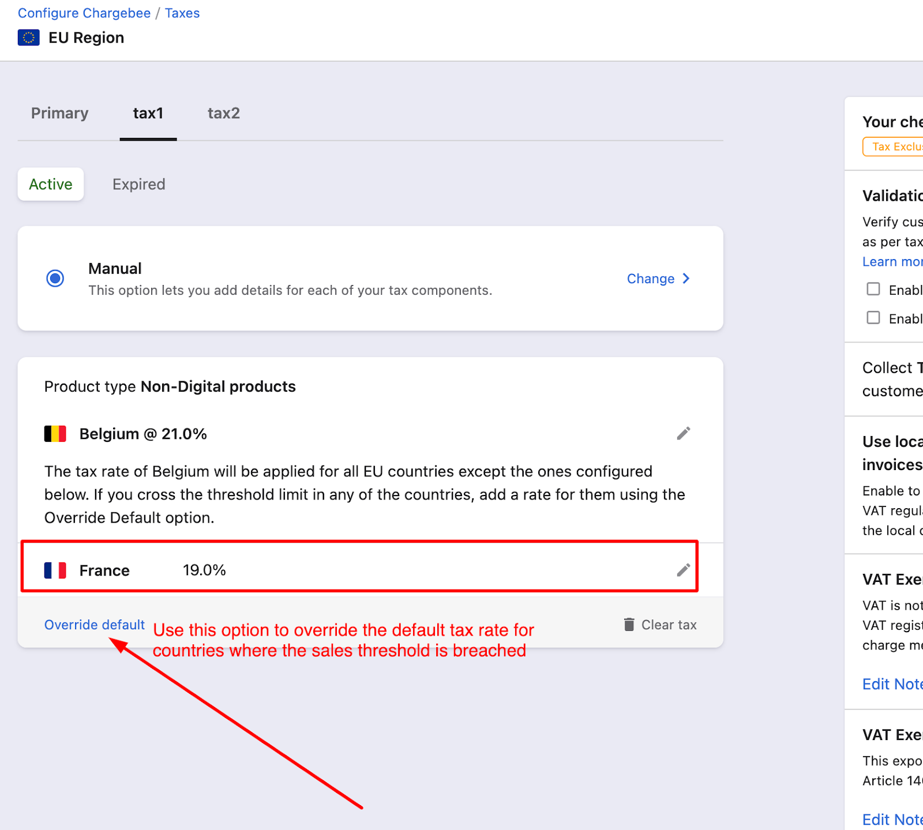Show Active tax rates

51,185
